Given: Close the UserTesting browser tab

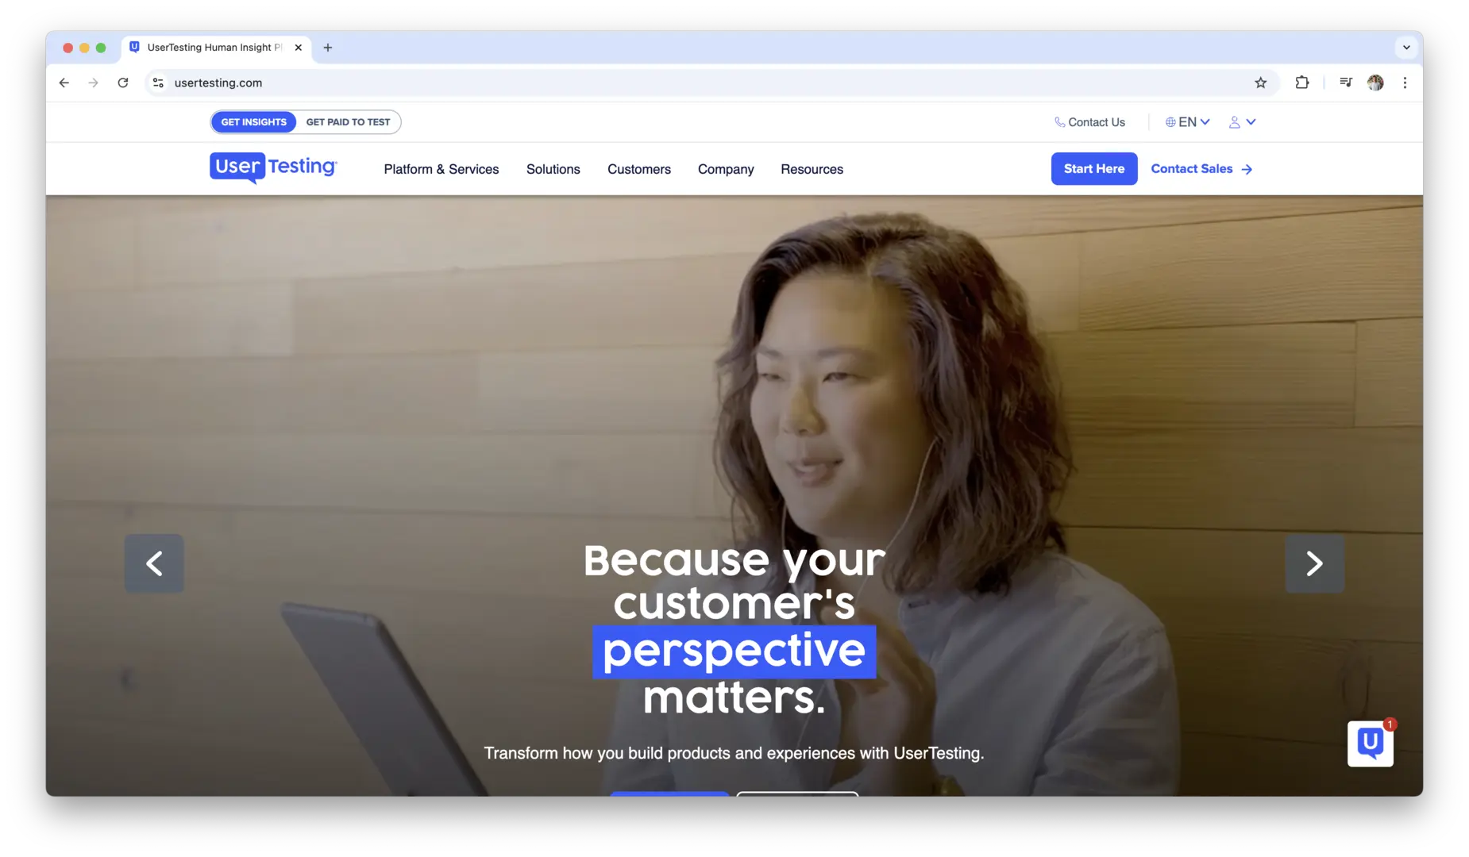Looking at the screenshot, I should (299, 48).
